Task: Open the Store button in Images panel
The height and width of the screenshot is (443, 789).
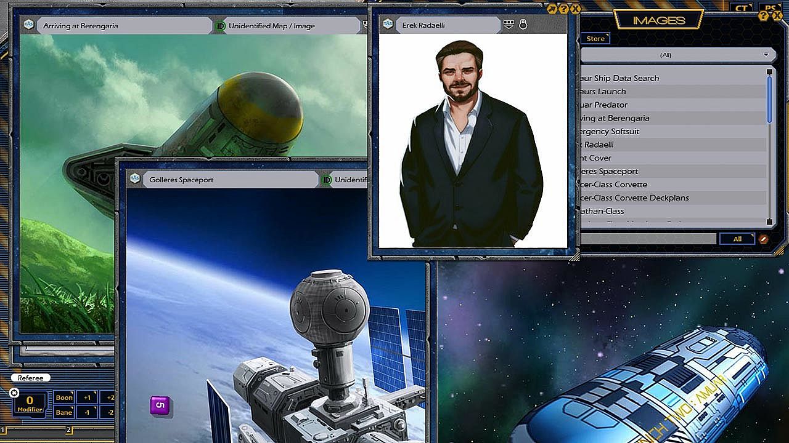Action: (595, 39)
